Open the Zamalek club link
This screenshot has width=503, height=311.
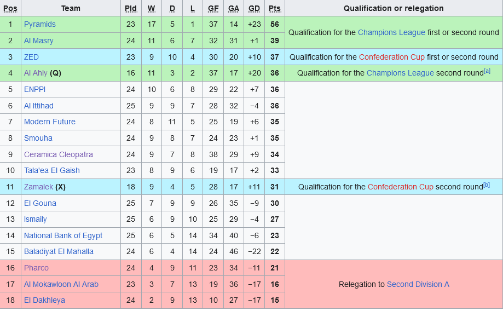pos(38,187)
